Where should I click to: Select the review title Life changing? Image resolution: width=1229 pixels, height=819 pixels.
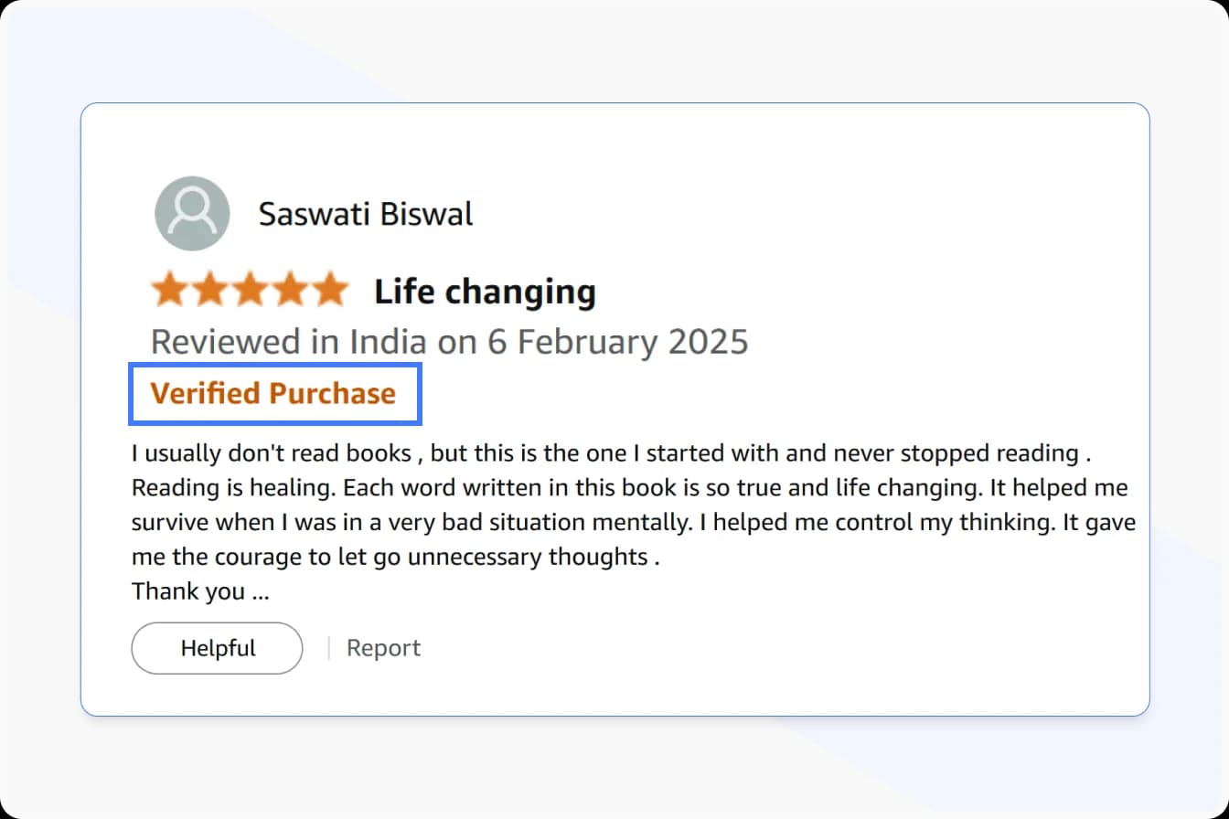(x=485, y=291)
